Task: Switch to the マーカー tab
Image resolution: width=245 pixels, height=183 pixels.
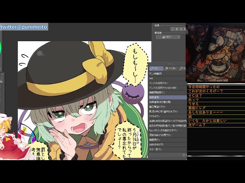Action: pyautogui.click(x=171, y=69)
